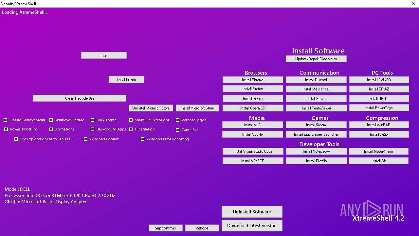Click the Install Software heading
The image size is (419, 236).
tap(318, 51)
